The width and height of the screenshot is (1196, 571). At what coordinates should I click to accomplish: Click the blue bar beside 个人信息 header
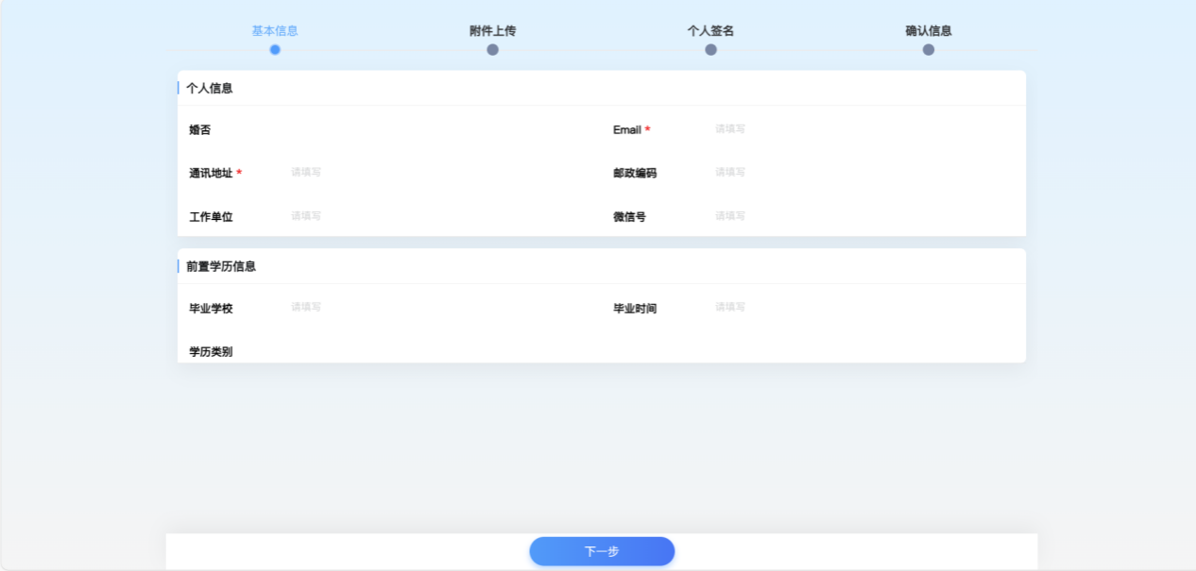click(x=179, y=87)
